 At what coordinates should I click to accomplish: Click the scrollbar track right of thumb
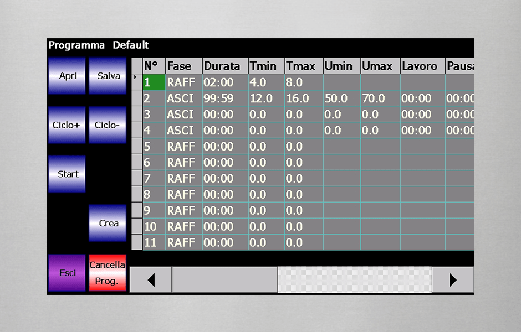coord(355,280)
